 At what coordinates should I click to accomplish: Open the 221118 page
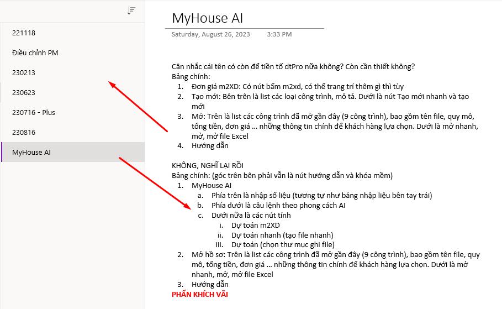click(24, 33)
